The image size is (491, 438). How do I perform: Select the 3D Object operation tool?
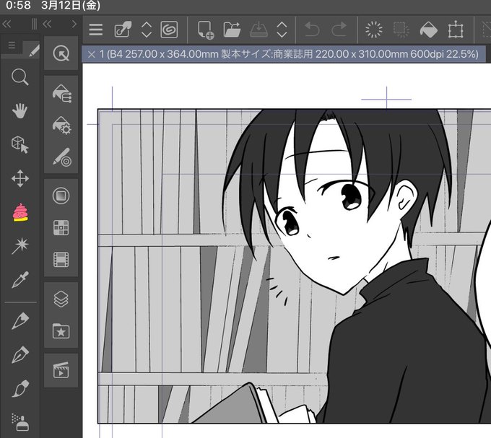click(x=20, y=145)
